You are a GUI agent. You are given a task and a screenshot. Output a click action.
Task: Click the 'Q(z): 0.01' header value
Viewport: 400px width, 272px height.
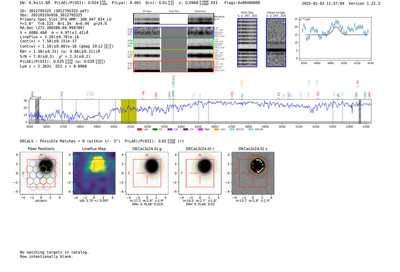pos(156,3)
